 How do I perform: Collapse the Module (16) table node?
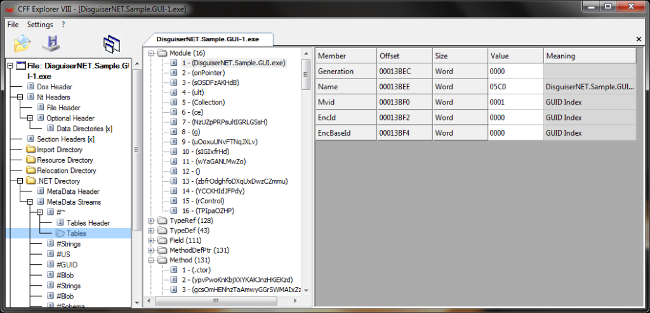pyautogui.click(x=152, y=53)
